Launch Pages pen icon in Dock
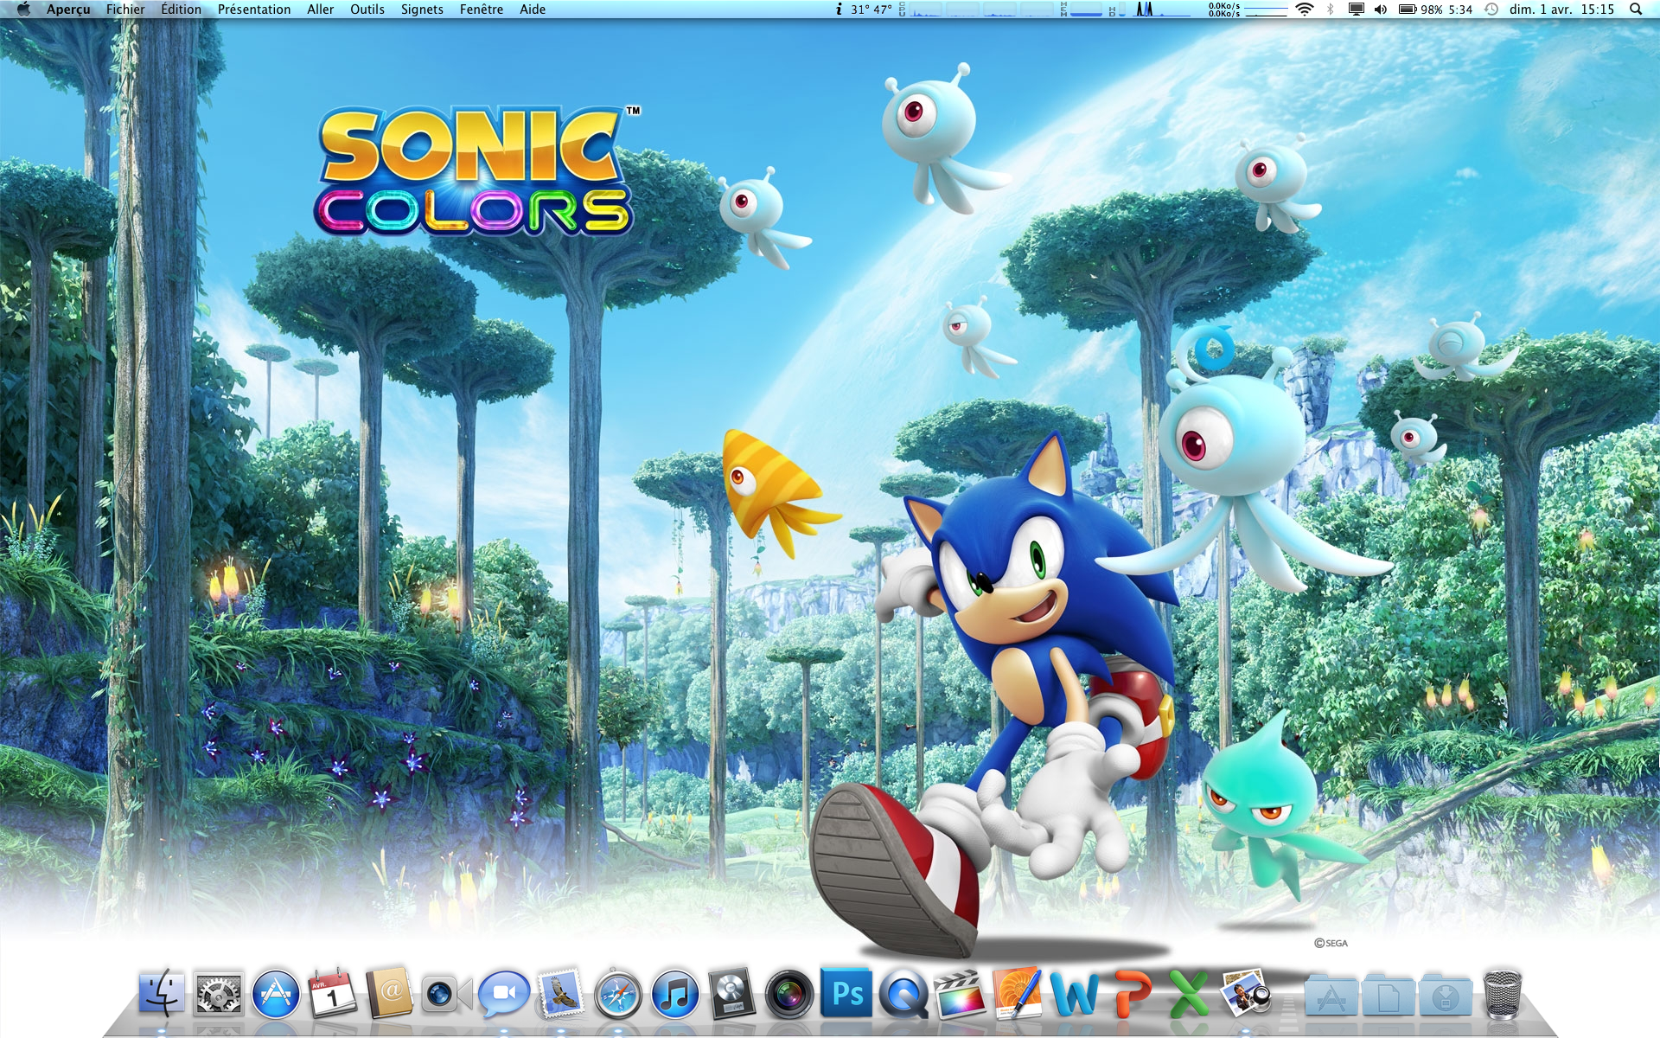The image size is (1660, 1038). point(1018,993)
